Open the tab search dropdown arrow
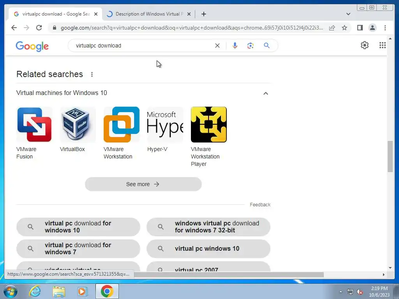Screen dimensions: 399x299 click(x=348, y=14)
